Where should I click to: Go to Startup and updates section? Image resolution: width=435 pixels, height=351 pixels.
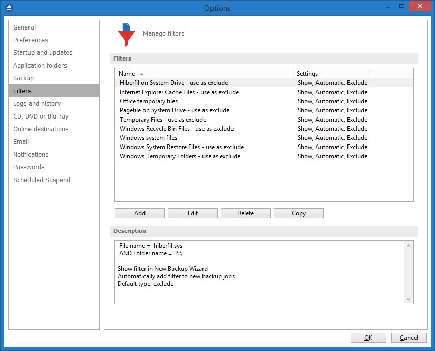coord(43,53)
